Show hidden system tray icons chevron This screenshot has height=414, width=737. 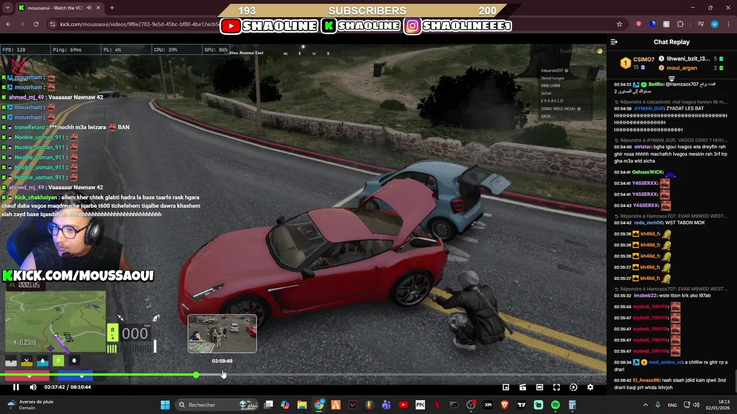click(645, 405)
